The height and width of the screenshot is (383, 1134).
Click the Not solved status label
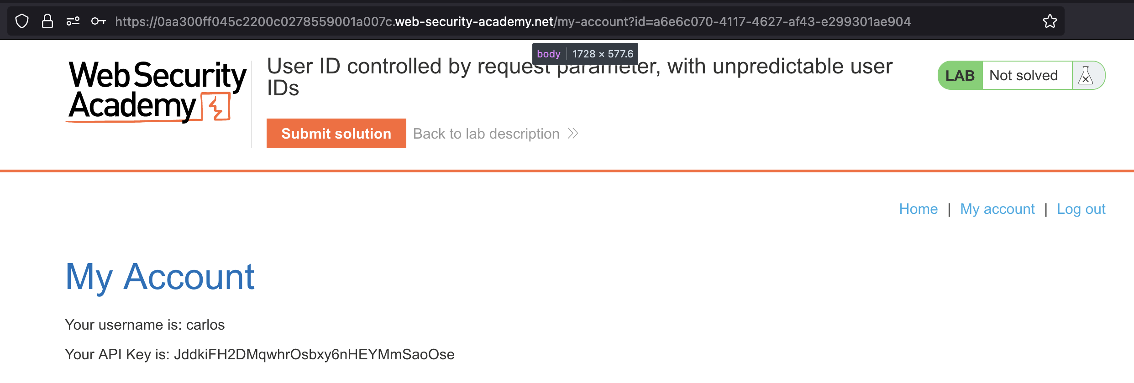click(1023, 76)
